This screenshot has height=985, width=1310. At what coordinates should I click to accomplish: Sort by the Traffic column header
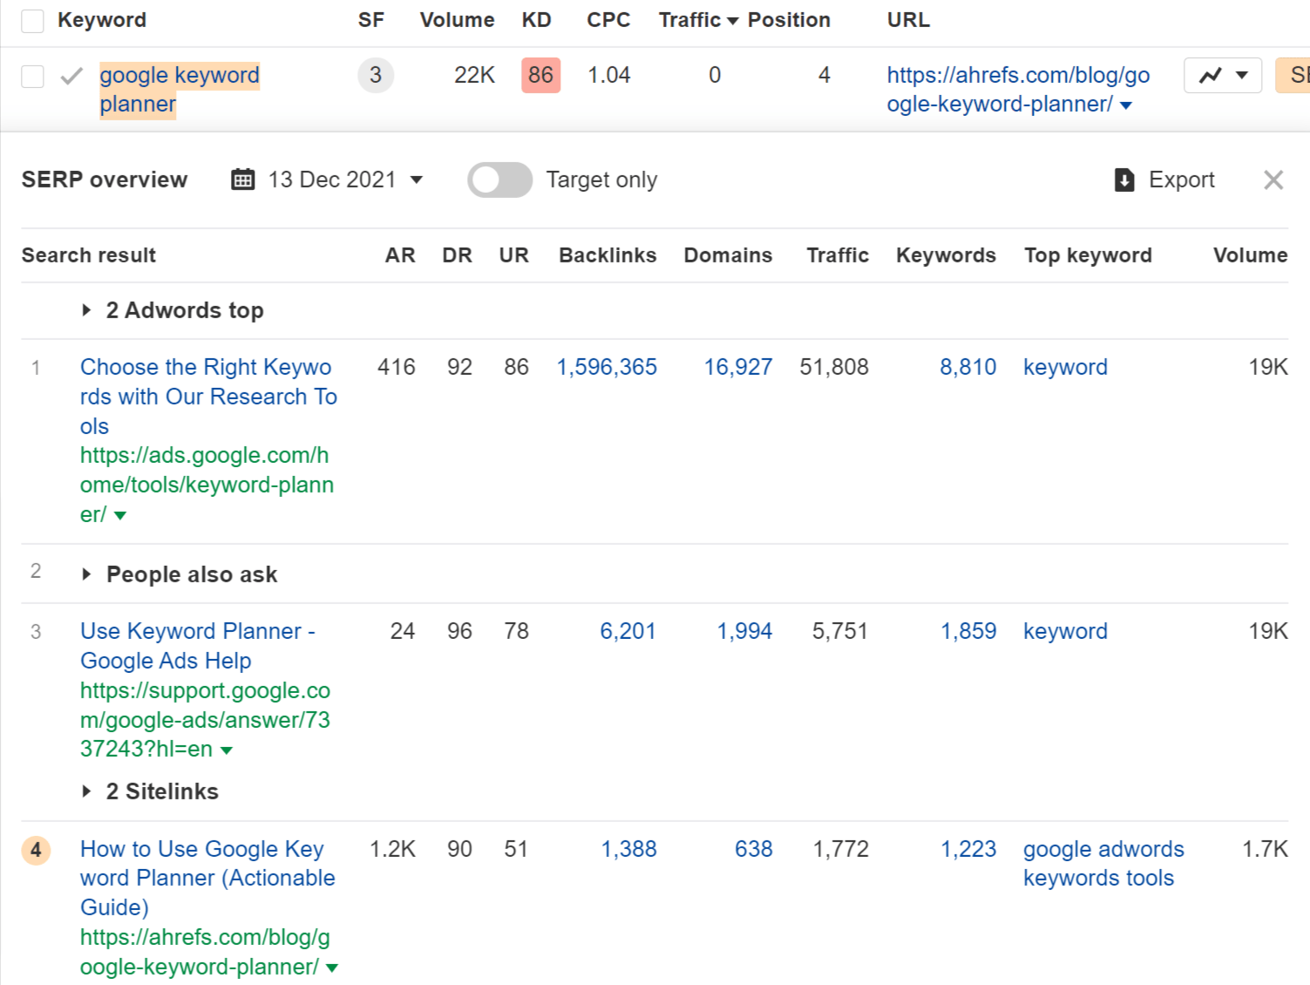(697, 20)
